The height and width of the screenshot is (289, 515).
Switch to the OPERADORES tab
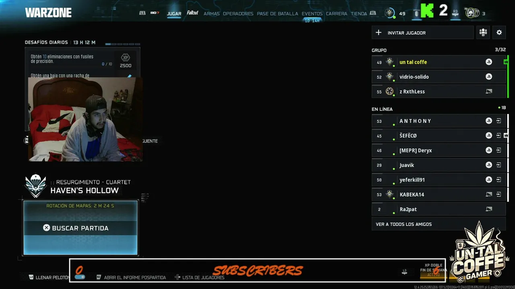238,14
